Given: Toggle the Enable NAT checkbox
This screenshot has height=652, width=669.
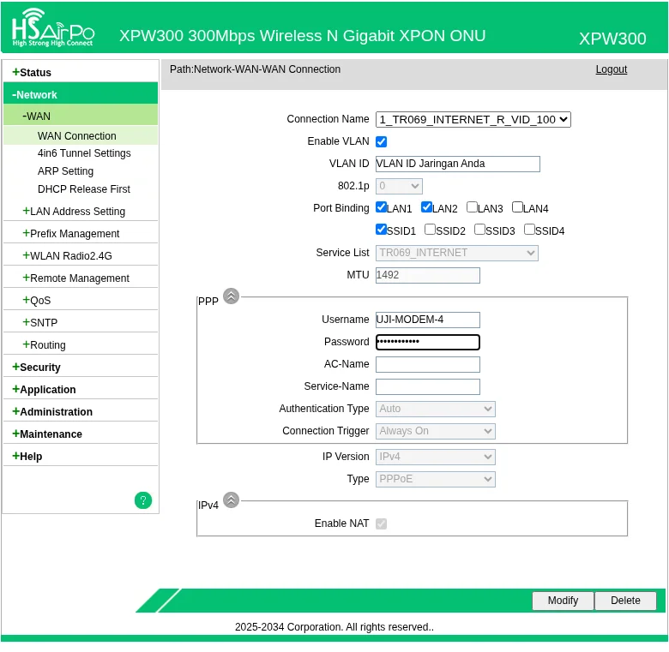Looking at the screenshot, I should coord(382,523).
